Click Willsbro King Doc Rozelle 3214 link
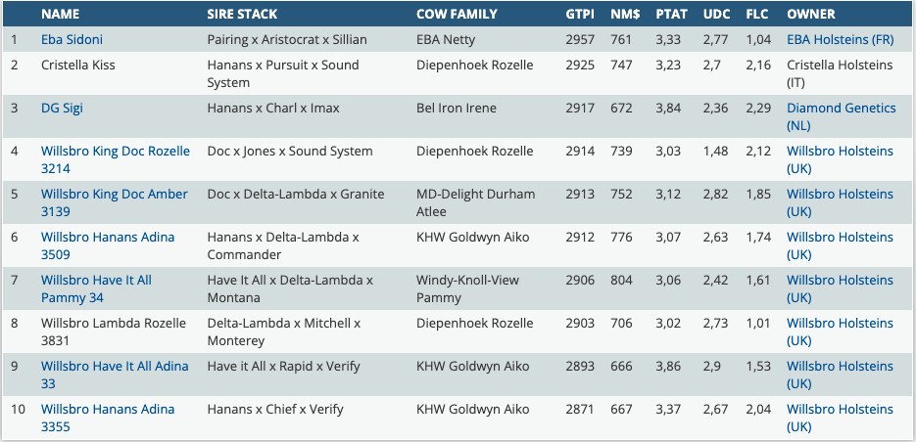This screenshot has width=916, height=442. click(x=115, y=152)
